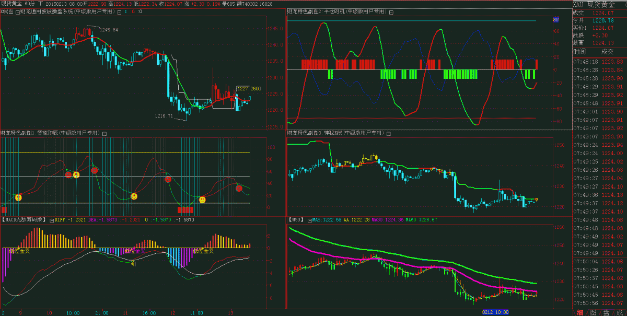Switch to the 盘 tab at bottom right
The width and height of the screenshot is (627, 316).
606,312
